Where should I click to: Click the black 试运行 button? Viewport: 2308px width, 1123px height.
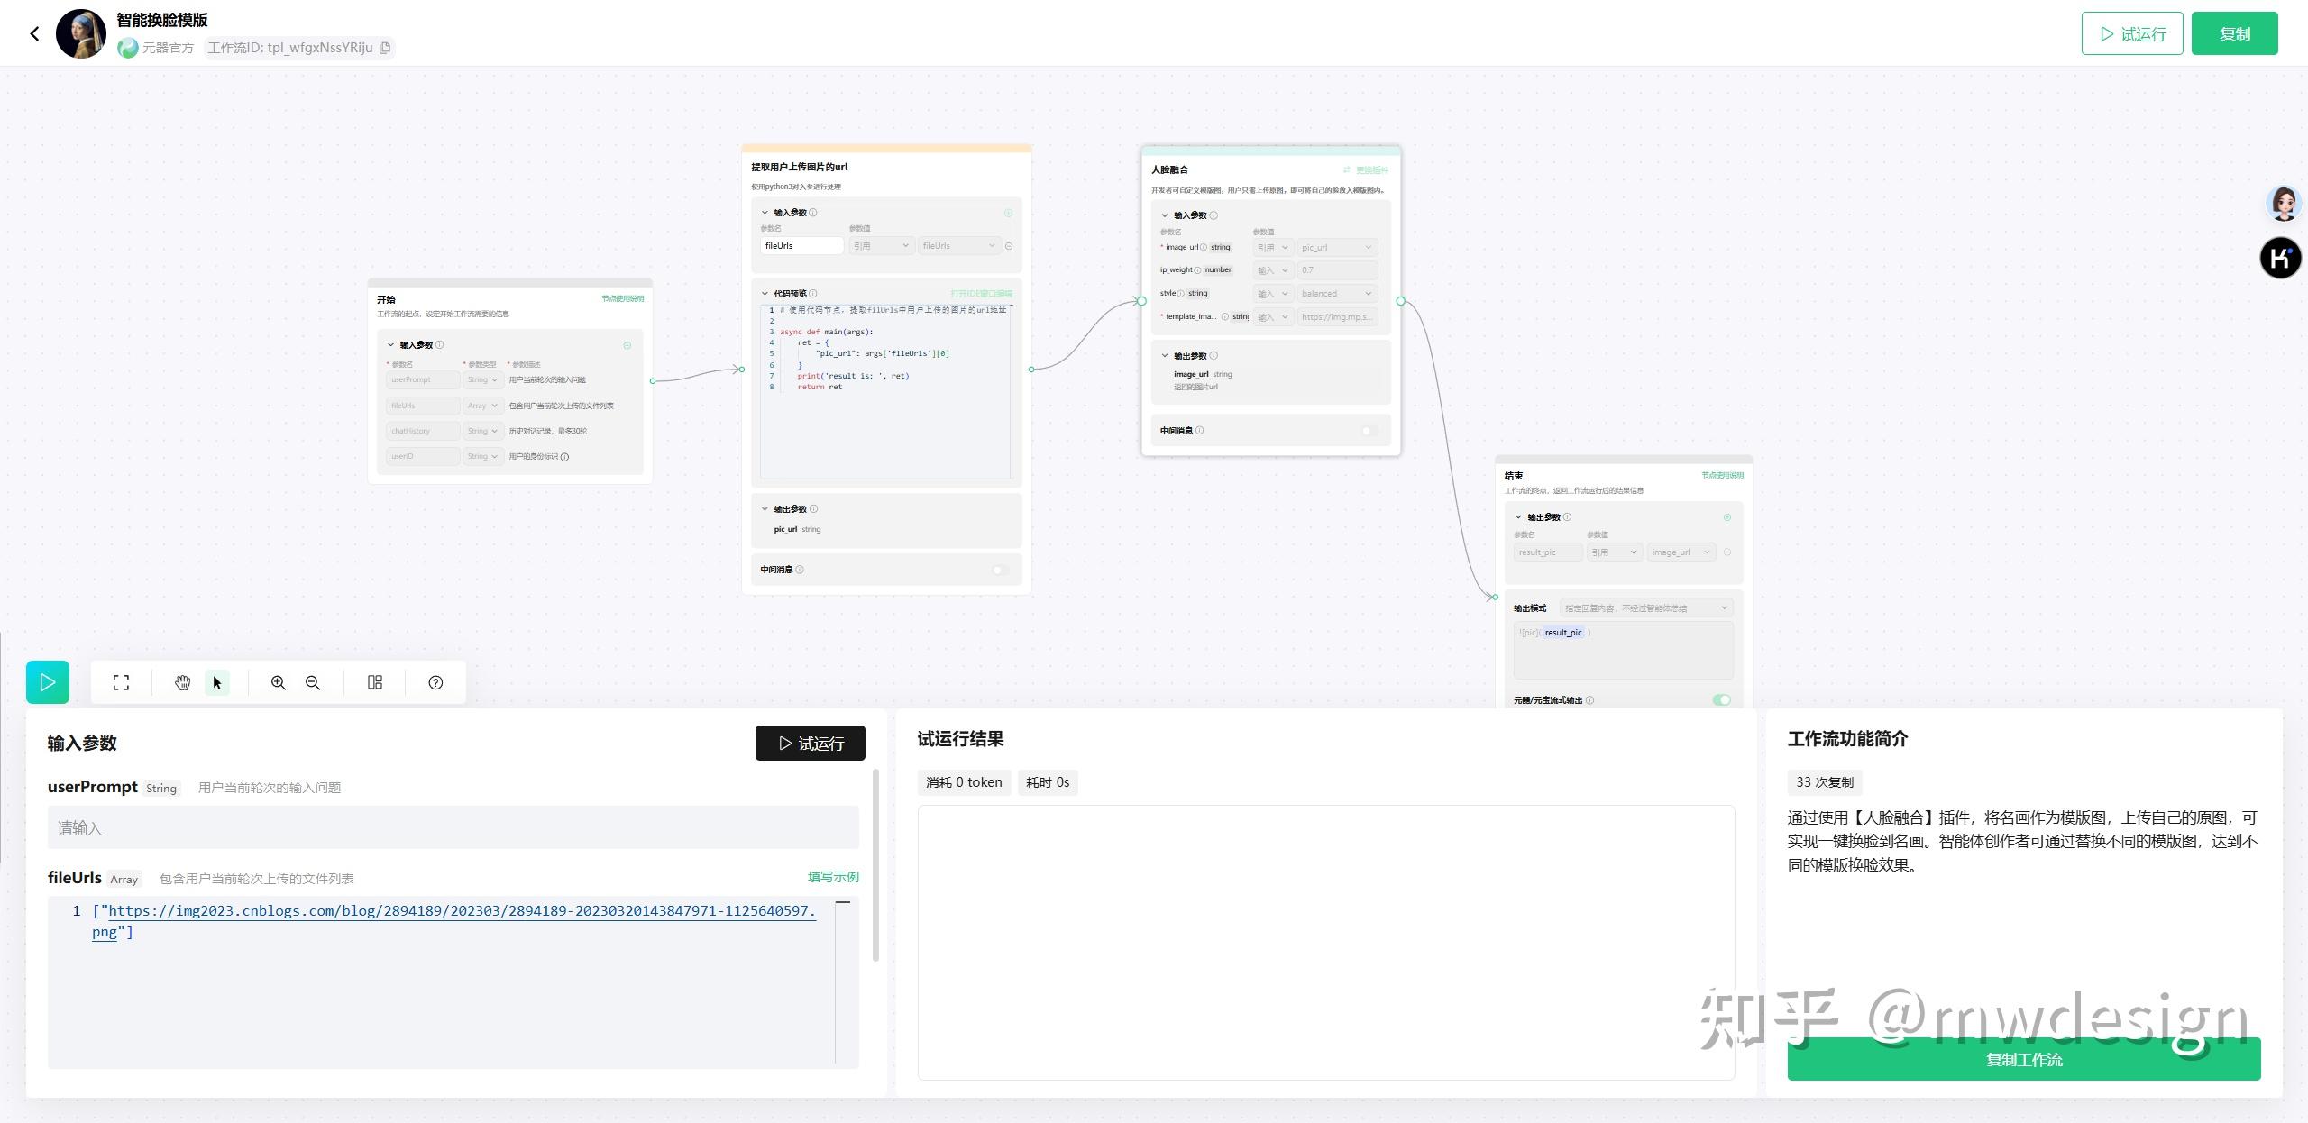point(810,744)
